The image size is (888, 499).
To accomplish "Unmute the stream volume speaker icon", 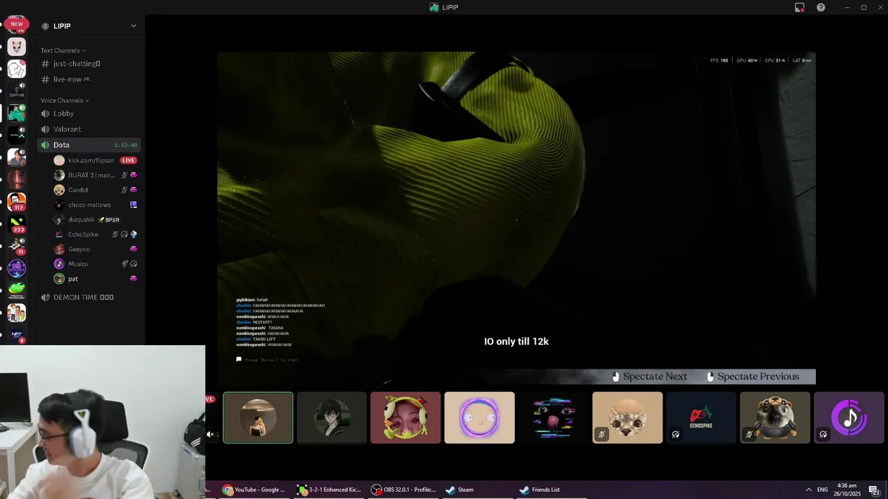I will [x=210, y=435].
